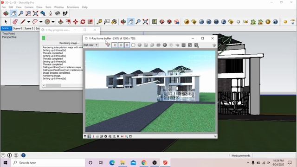Select the Paint Bucket tool
Screen dimensions: 297x167
pos(114,22)
